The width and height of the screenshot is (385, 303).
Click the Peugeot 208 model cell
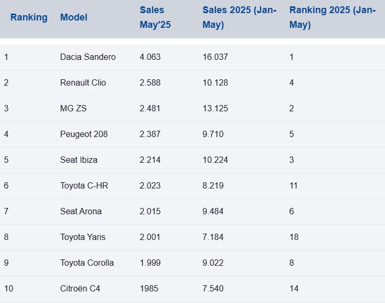(x=84, y=134)
